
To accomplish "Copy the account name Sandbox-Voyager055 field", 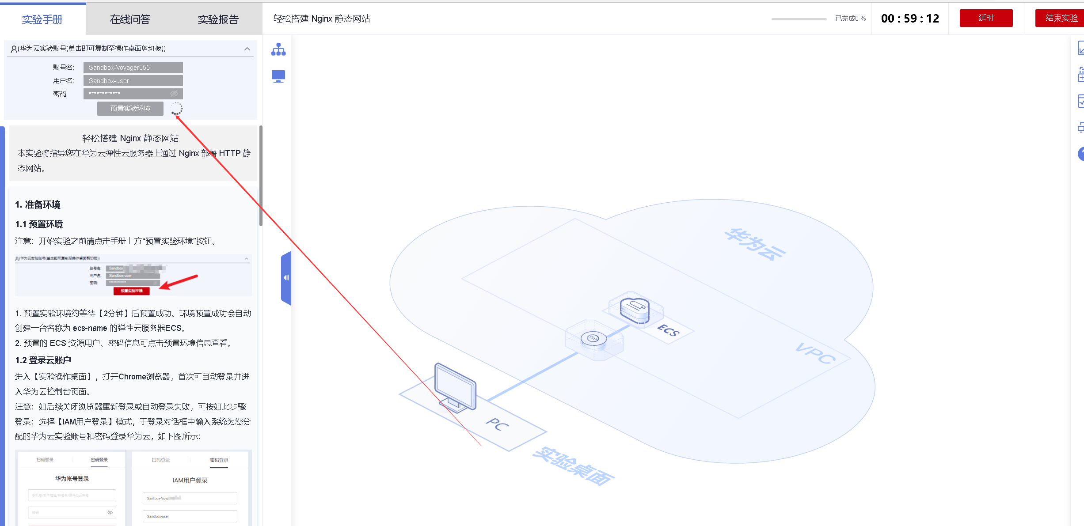I will pos(133,67).
